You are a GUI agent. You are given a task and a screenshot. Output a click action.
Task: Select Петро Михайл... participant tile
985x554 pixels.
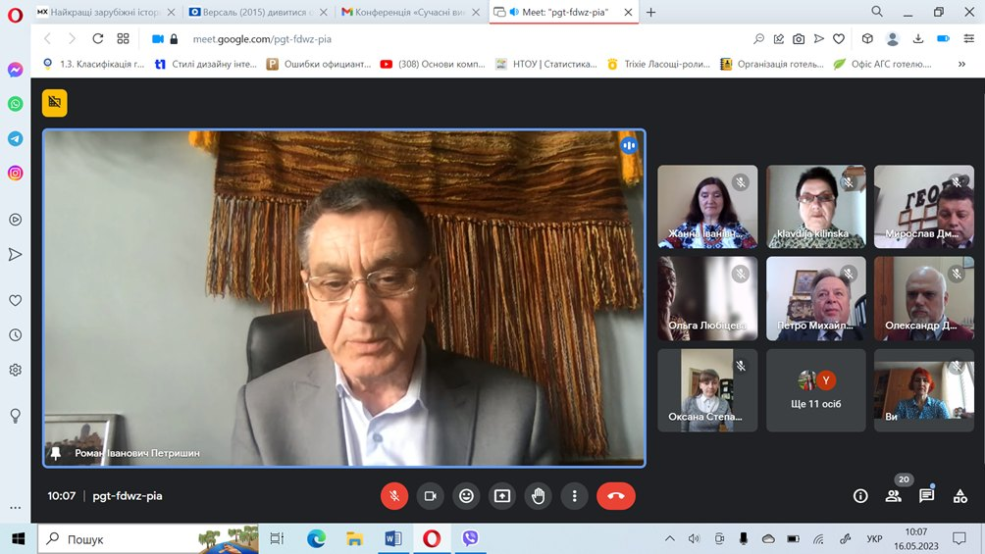816,298
